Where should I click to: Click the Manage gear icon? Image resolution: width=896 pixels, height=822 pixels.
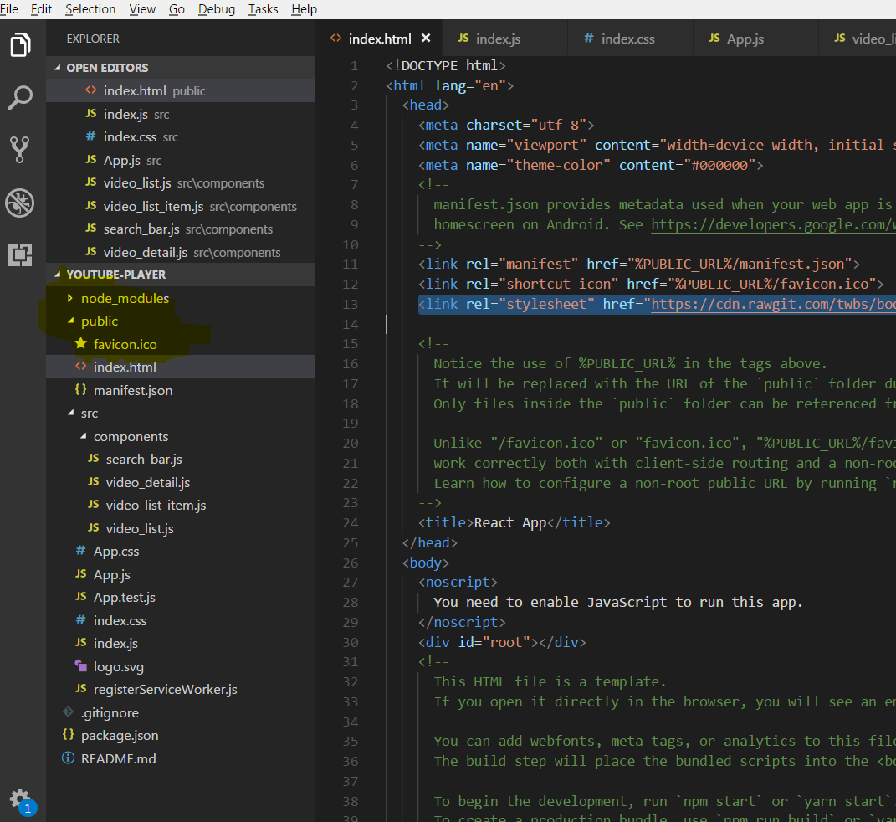pyautogui.click(x=19, y=799)
